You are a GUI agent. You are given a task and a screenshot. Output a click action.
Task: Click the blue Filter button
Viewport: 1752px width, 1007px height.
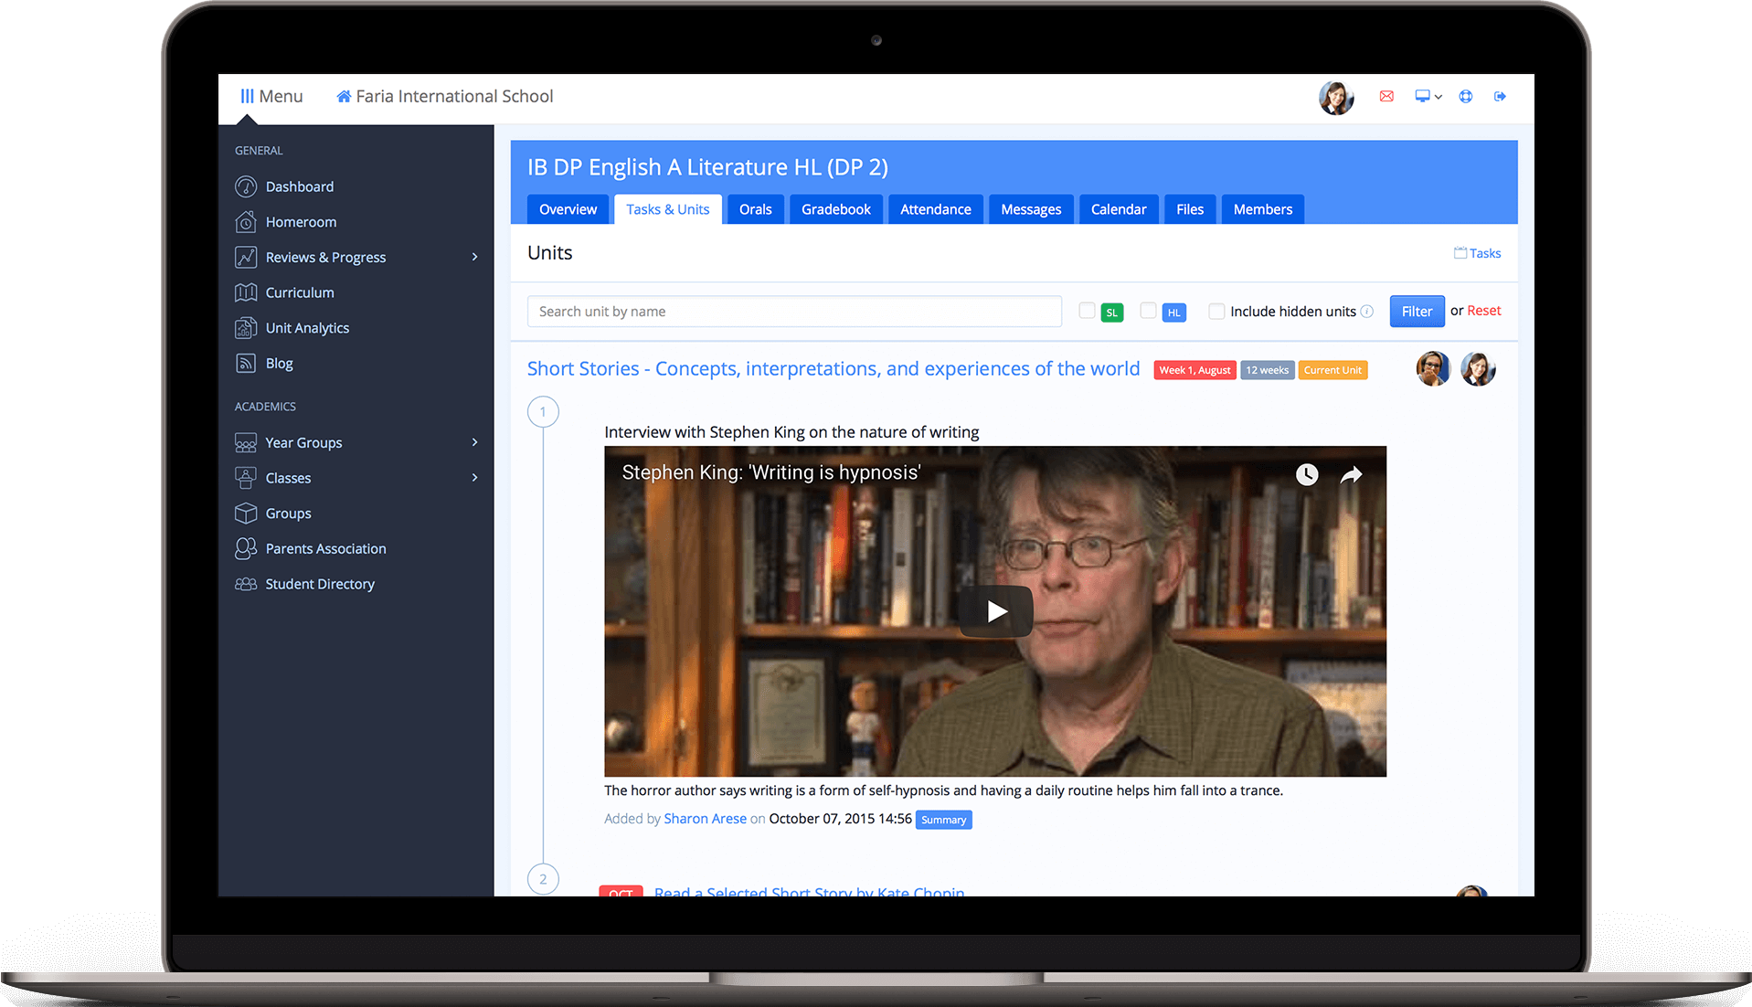coord(1417,311)
